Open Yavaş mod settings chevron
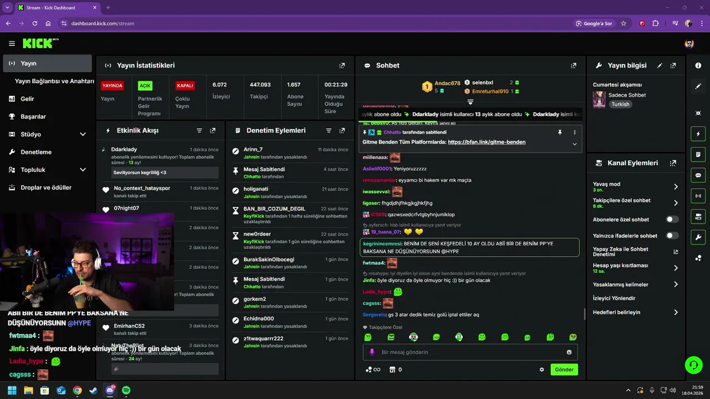The width and height of the screenshot is (710, 399). (676, 187)
